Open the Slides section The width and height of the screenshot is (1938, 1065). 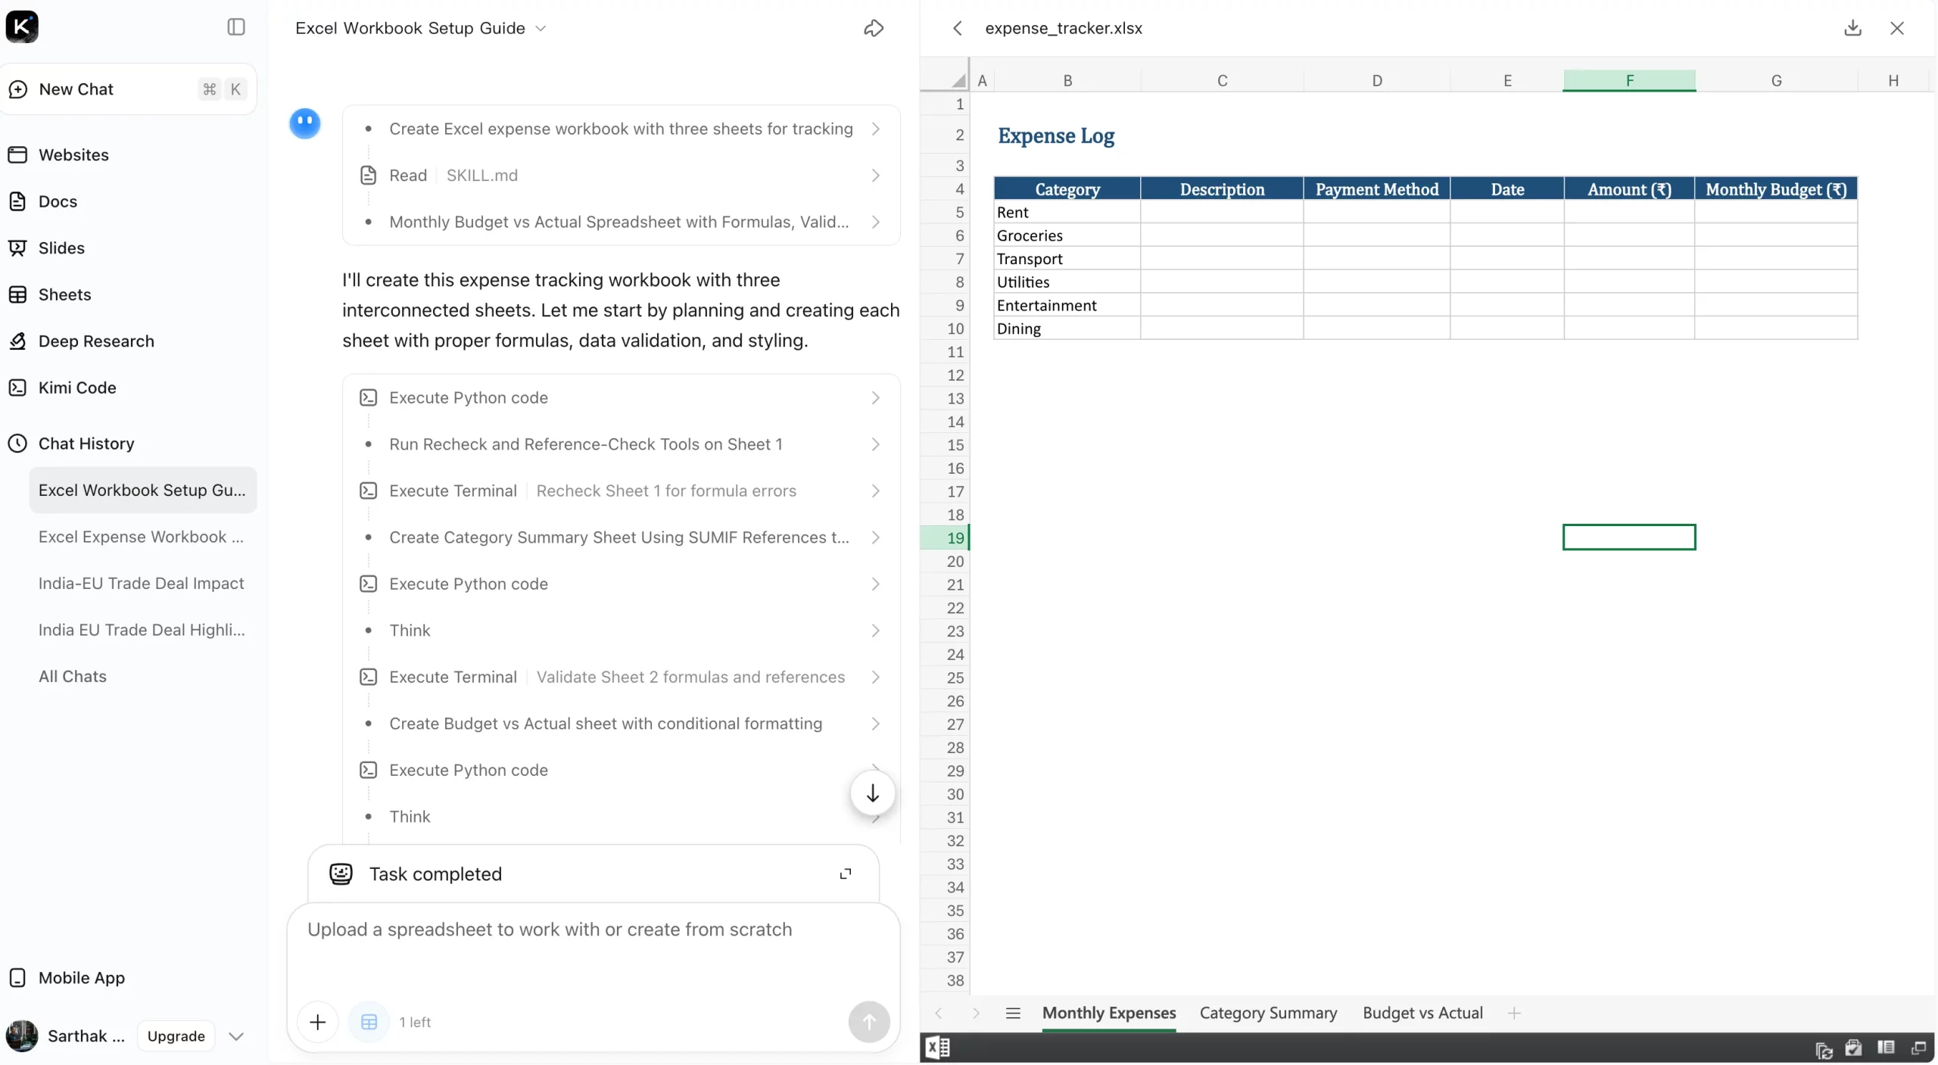(x=61, y=248)
